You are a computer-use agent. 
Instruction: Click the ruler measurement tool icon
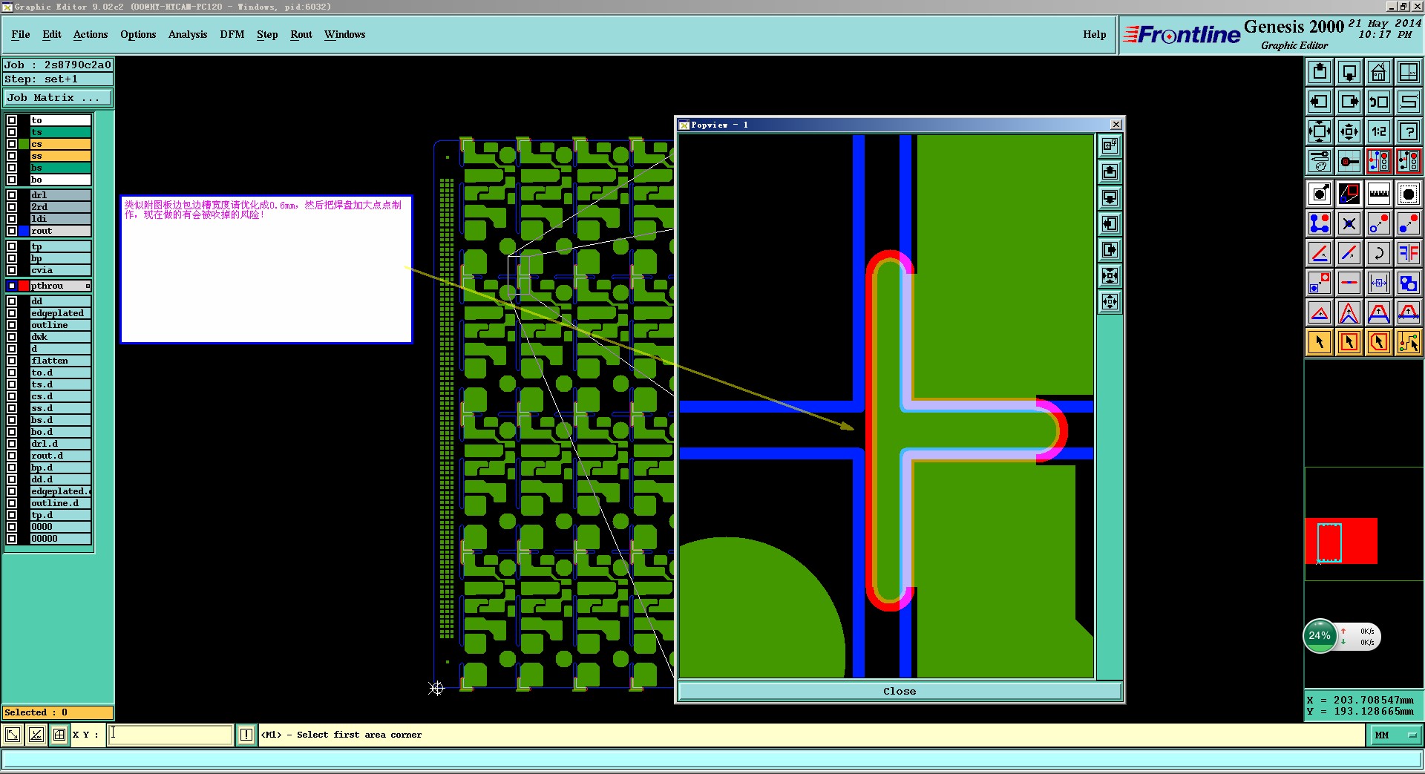point(1379,194)
